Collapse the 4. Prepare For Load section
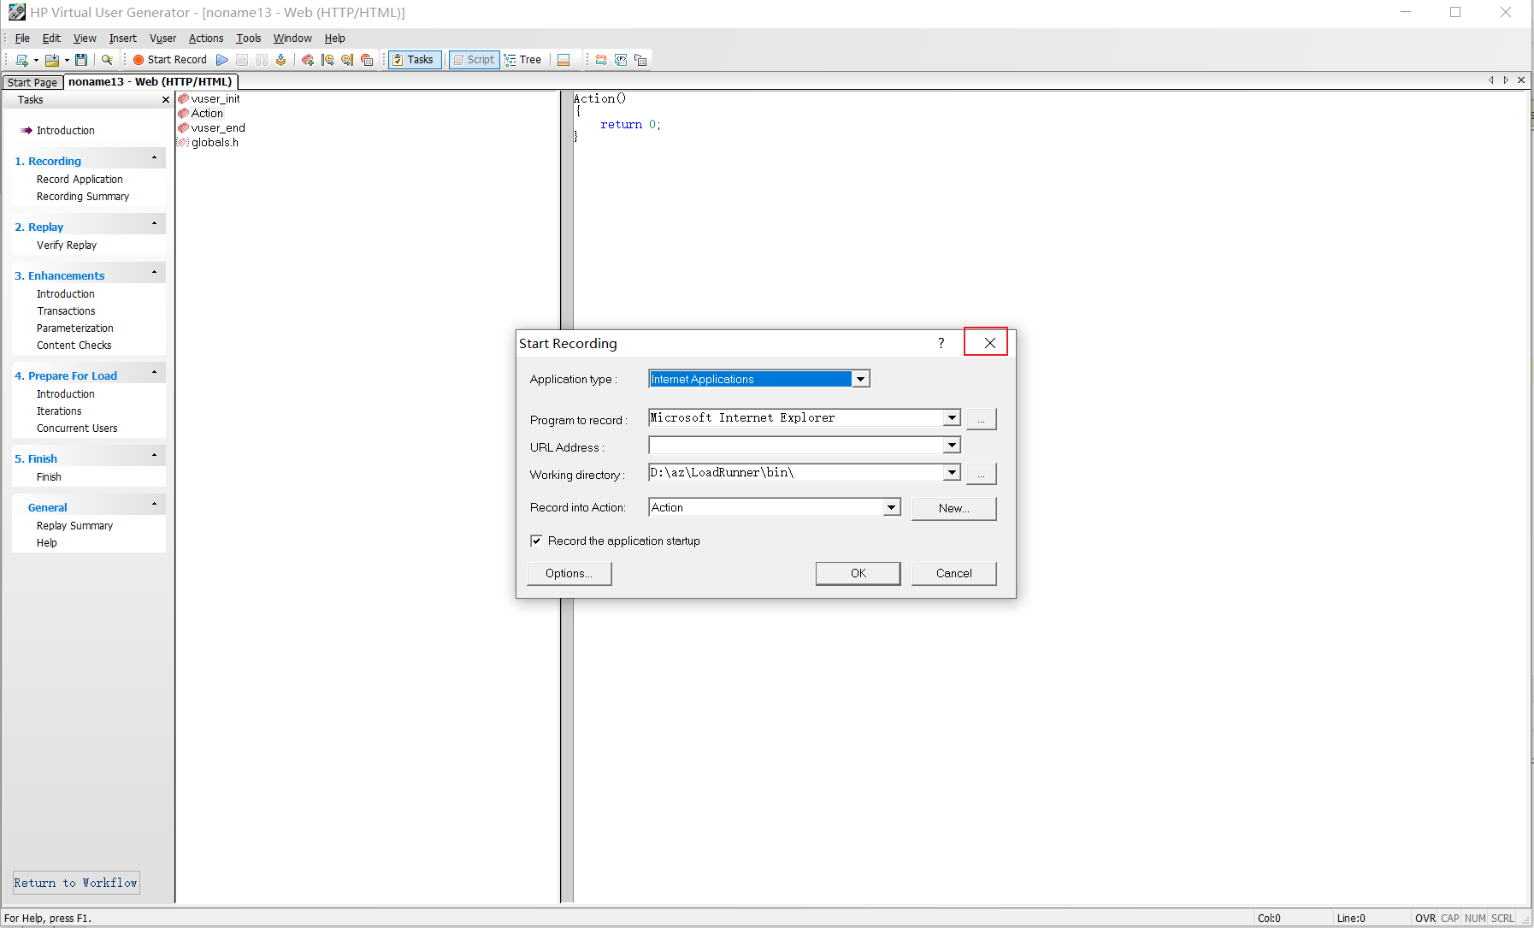This screenshot has width=1534, height=928. (154, 373)
